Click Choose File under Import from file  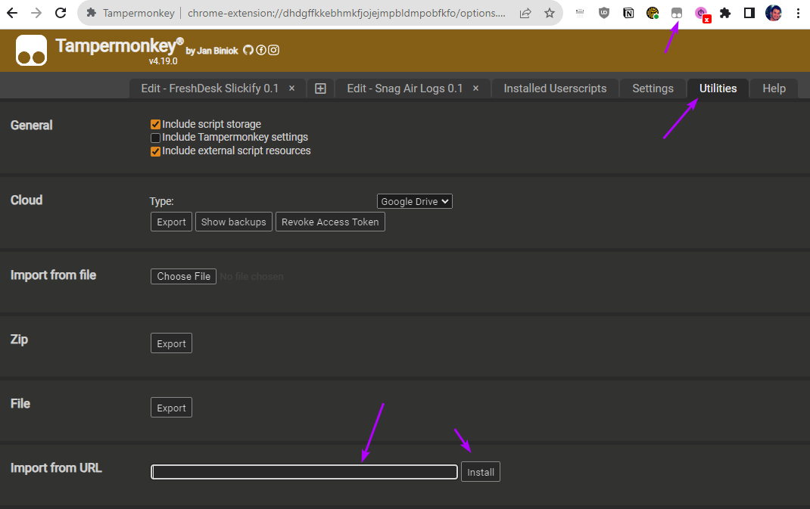pos(184,276)
